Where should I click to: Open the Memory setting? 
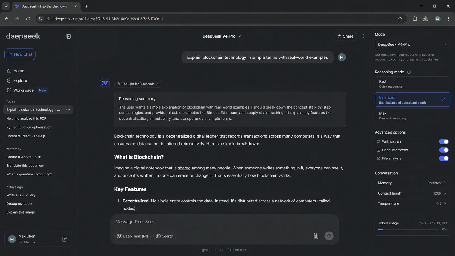[x=412, y=183]
